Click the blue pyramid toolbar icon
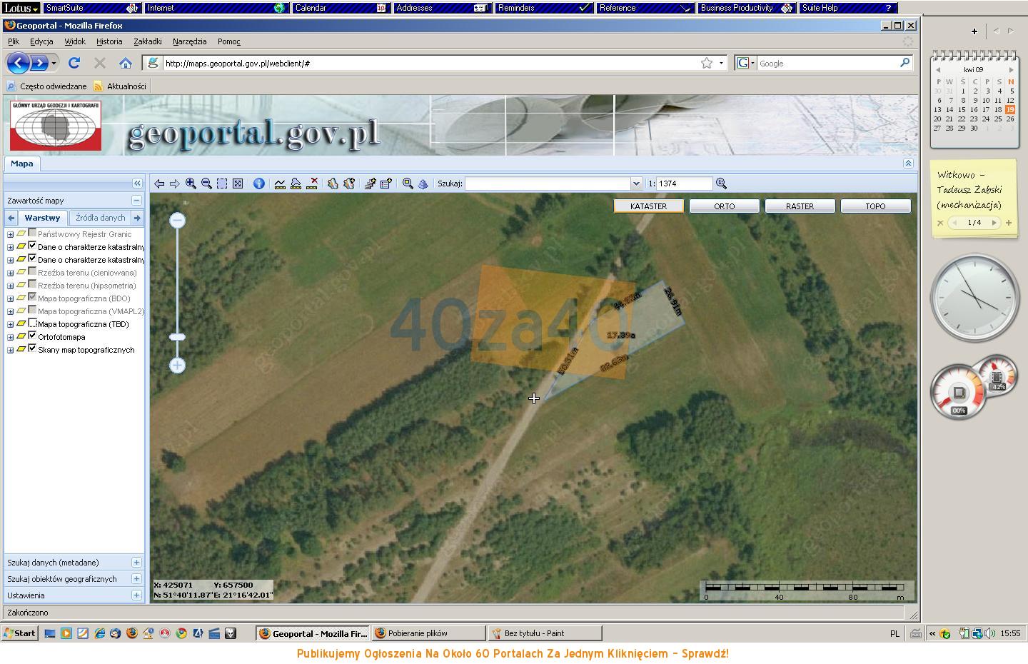 click(x=423, y=183)
